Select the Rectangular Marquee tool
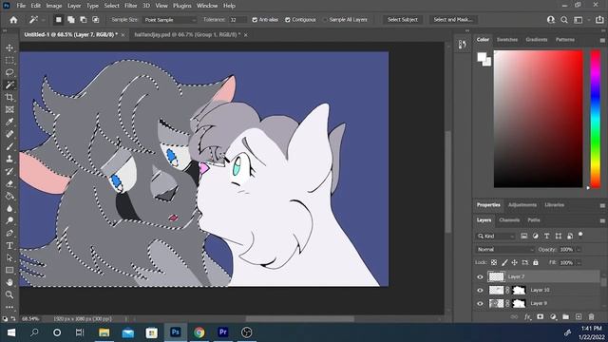 pos(9,60)
